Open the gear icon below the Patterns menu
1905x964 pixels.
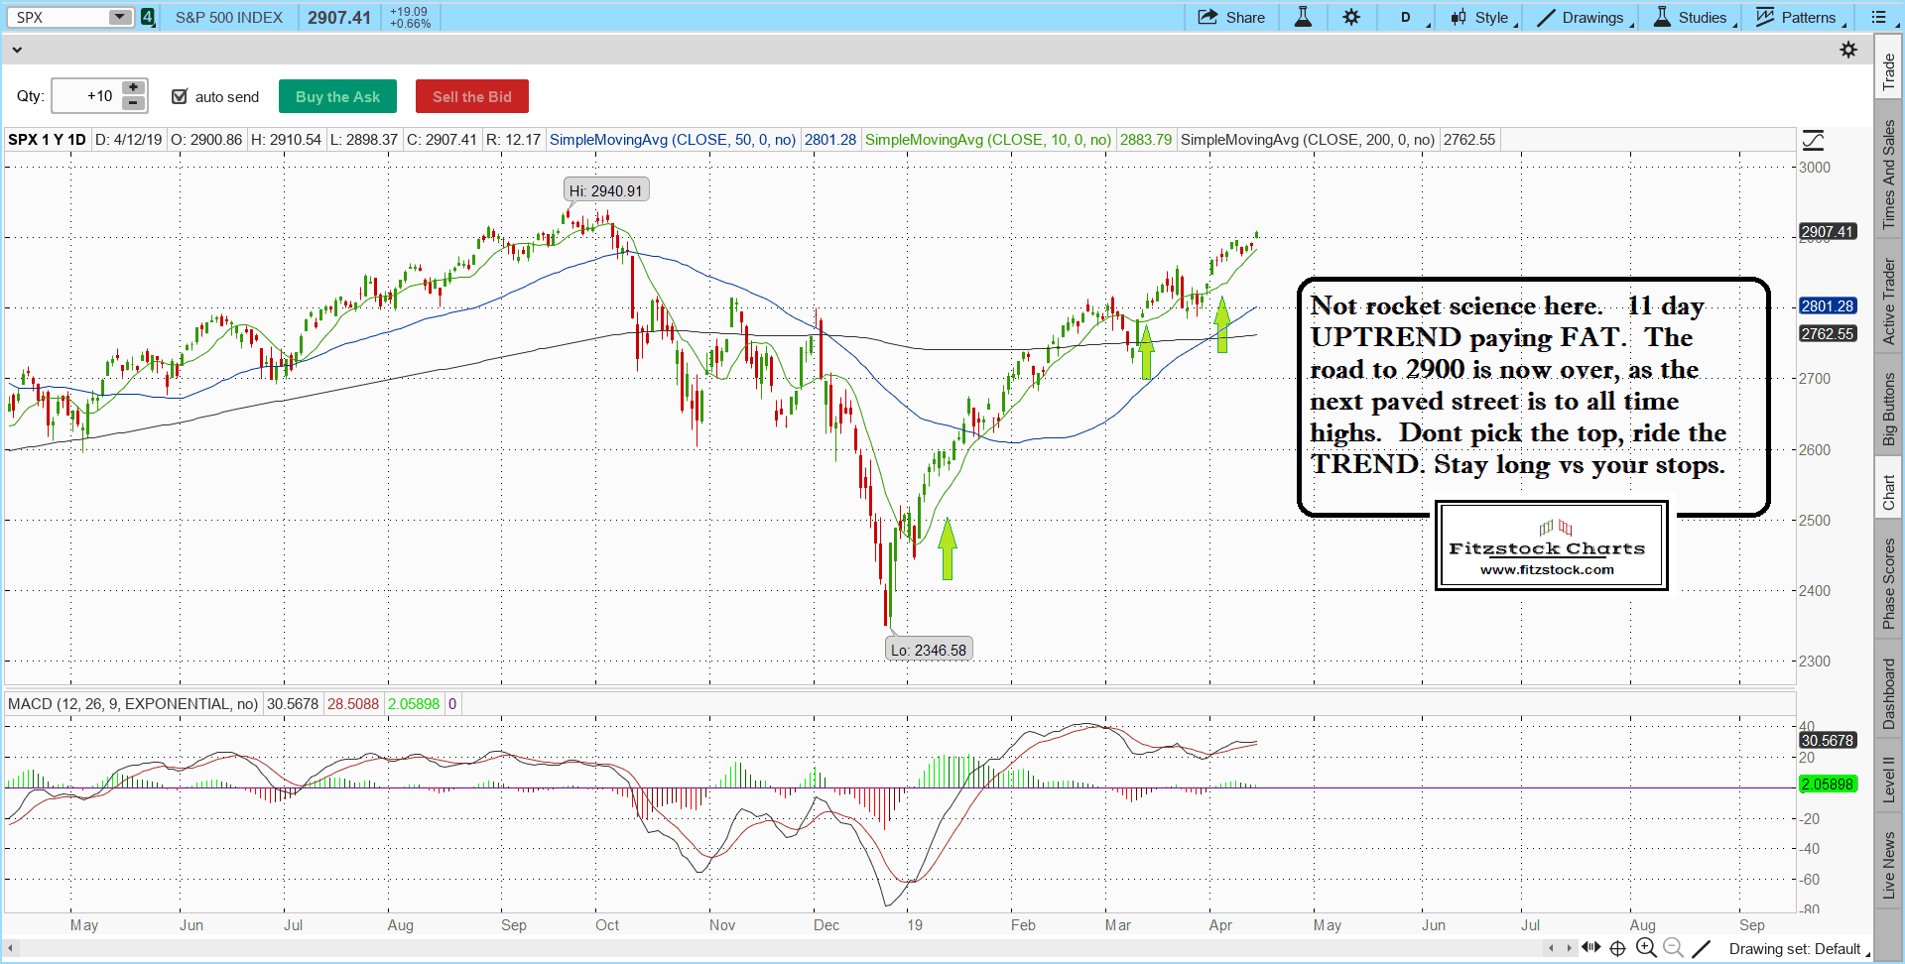pyautogui.click(x=1847, y=50)
